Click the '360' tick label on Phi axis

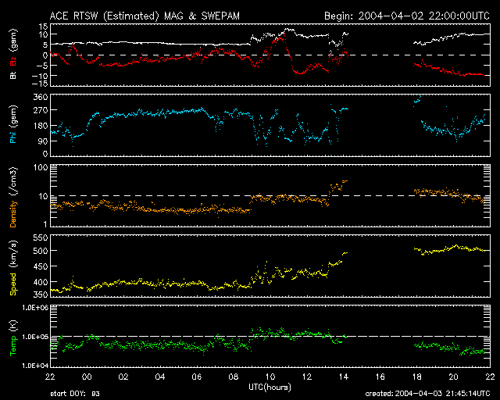pos(41,97)
